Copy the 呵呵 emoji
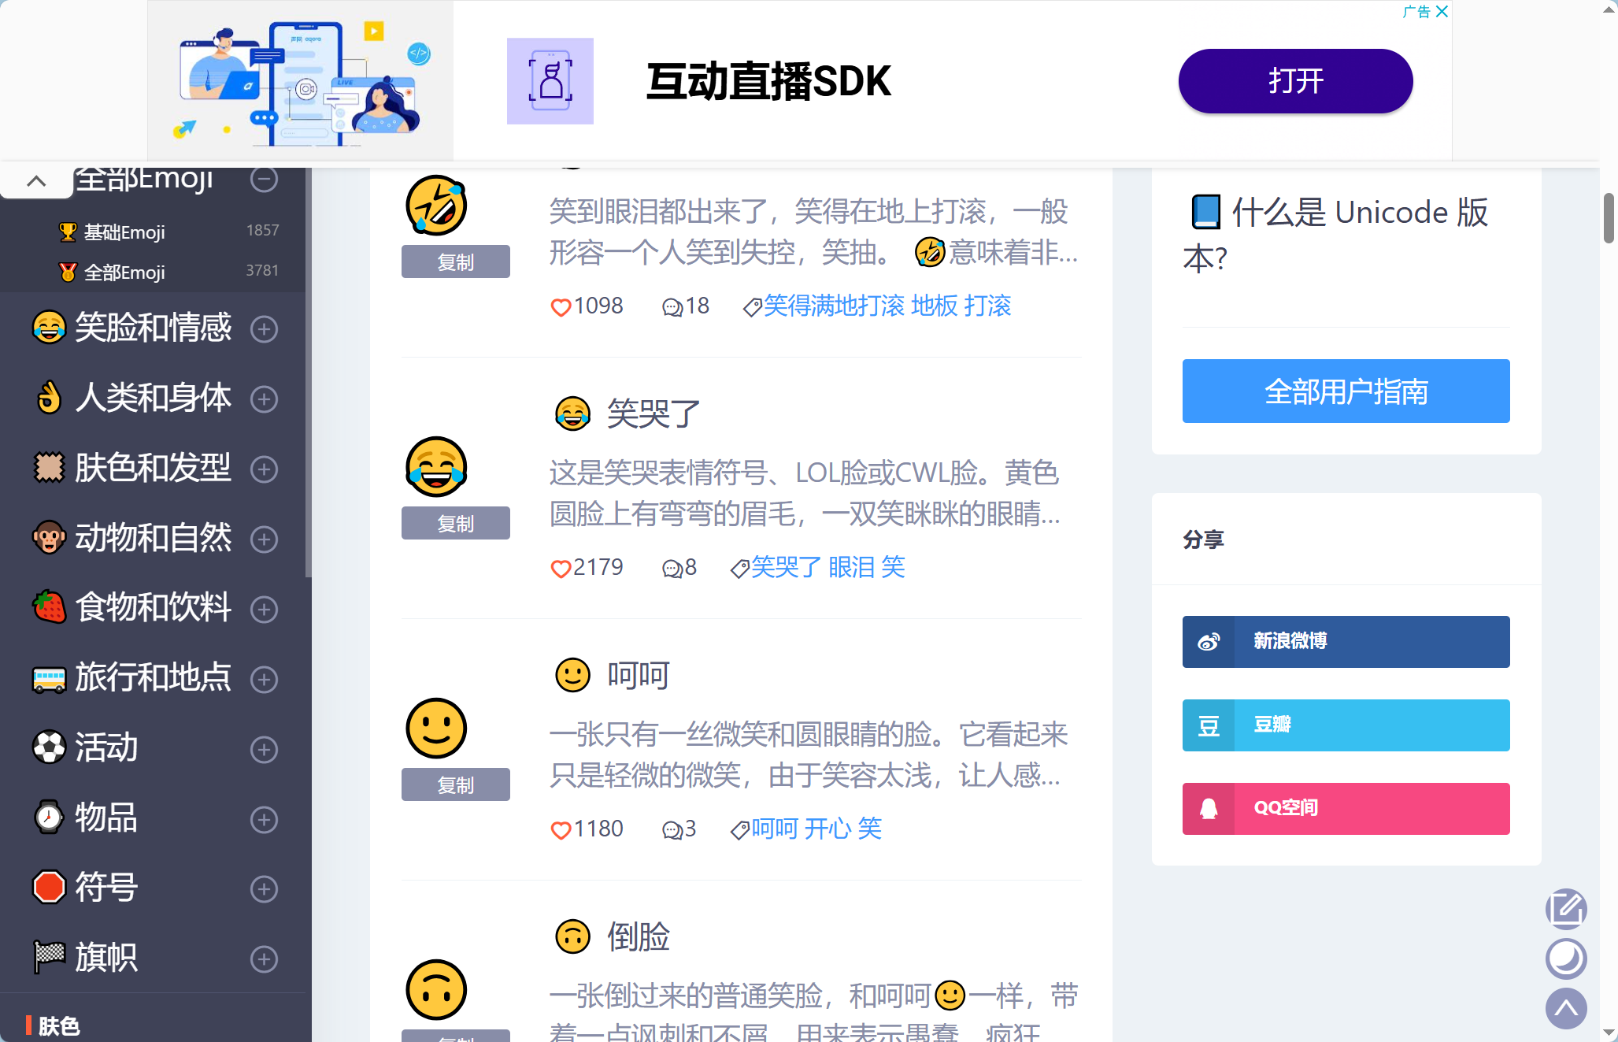The image size is (1618, 1042). pos(456,784)
